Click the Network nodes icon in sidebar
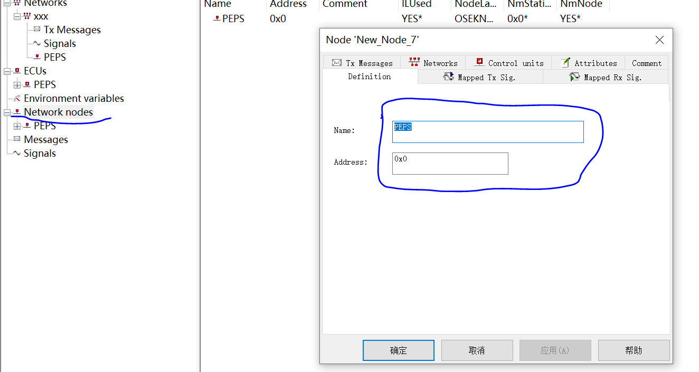The image size is (699, 372). [17, 112]
